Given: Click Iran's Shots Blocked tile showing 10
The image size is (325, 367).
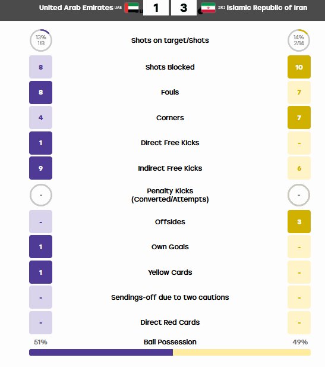Looking at the screenshot, I should point(299,67).
